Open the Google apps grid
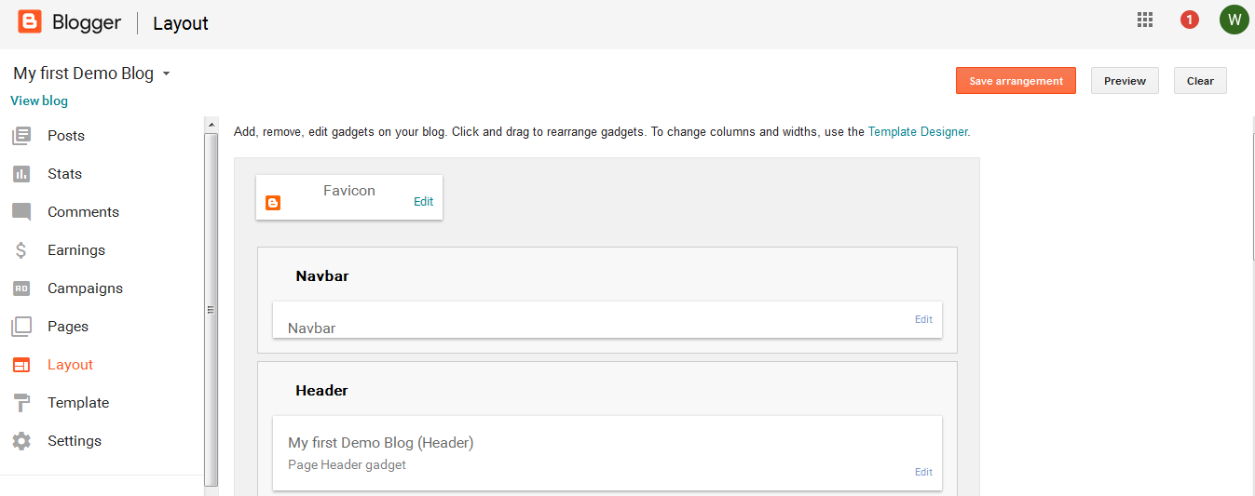Image resolution: width=1255 pixels, height=496 pixels. [x=1145, y=20]
